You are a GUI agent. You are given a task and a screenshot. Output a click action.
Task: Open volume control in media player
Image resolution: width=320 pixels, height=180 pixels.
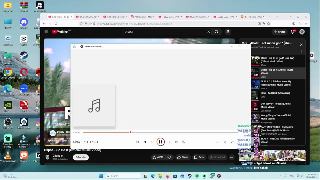coord(225,142)
